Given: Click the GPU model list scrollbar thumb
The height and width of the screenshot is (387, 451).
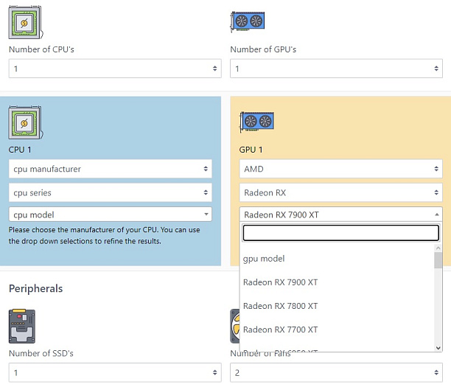Looking at the screenshot, I should pos(438,260).
